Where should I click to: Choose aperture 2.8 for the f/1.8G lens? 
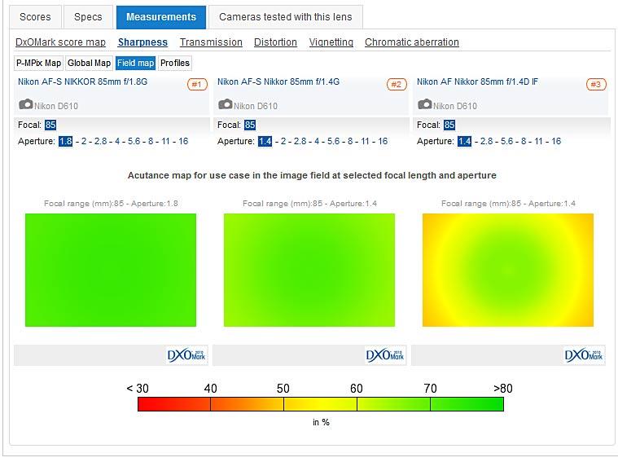point(100,141)
